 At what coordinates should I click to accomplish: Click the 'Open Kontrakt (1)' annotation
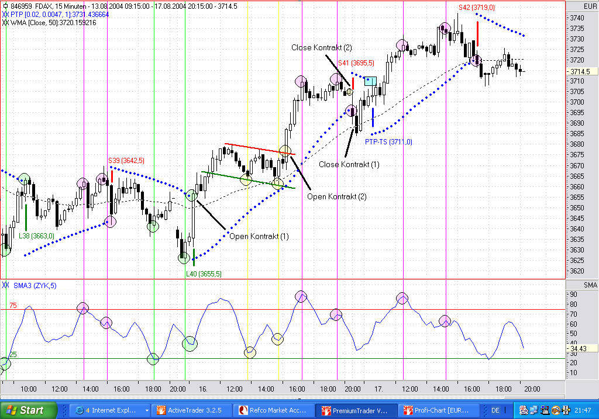point(259,236)
